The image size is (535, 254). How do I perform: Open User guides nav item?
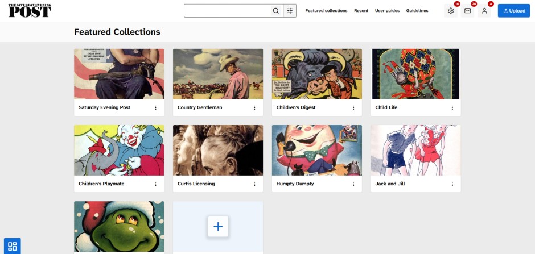(387, 11)
